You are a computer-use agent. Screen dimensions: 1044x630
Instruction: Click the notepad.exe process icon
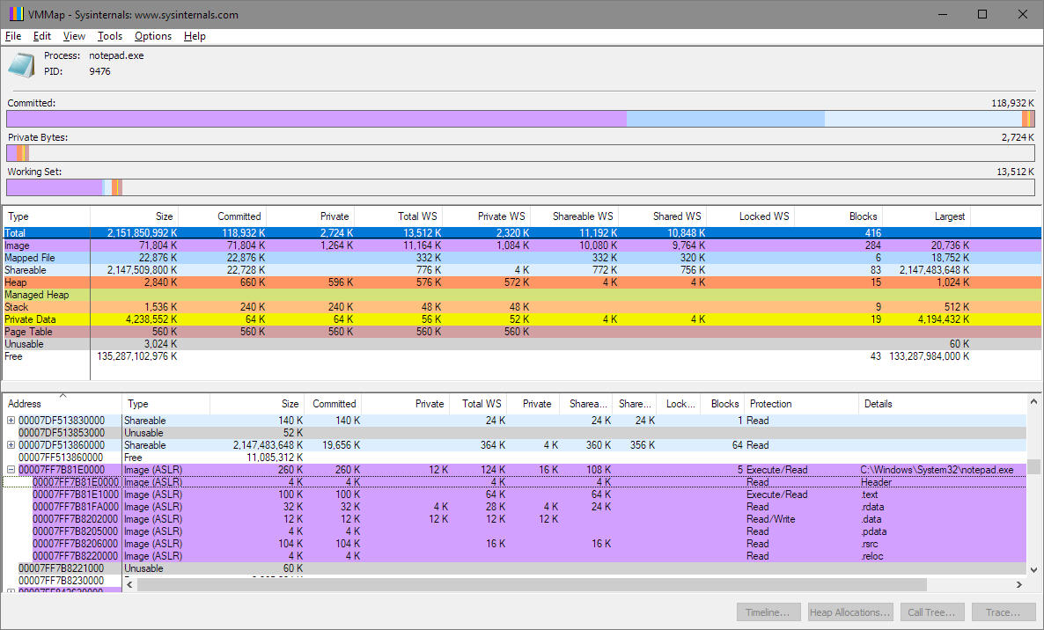click(x=21, y=64)
